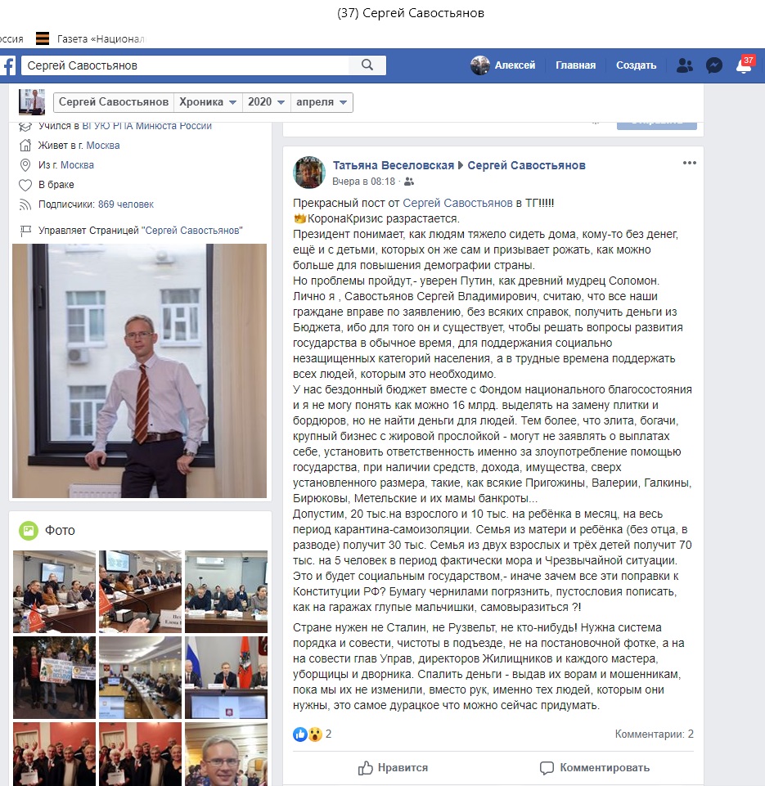765x786 pixels.
Task: Click the Wow reaction emoji icon
Action: pos(315,734)
